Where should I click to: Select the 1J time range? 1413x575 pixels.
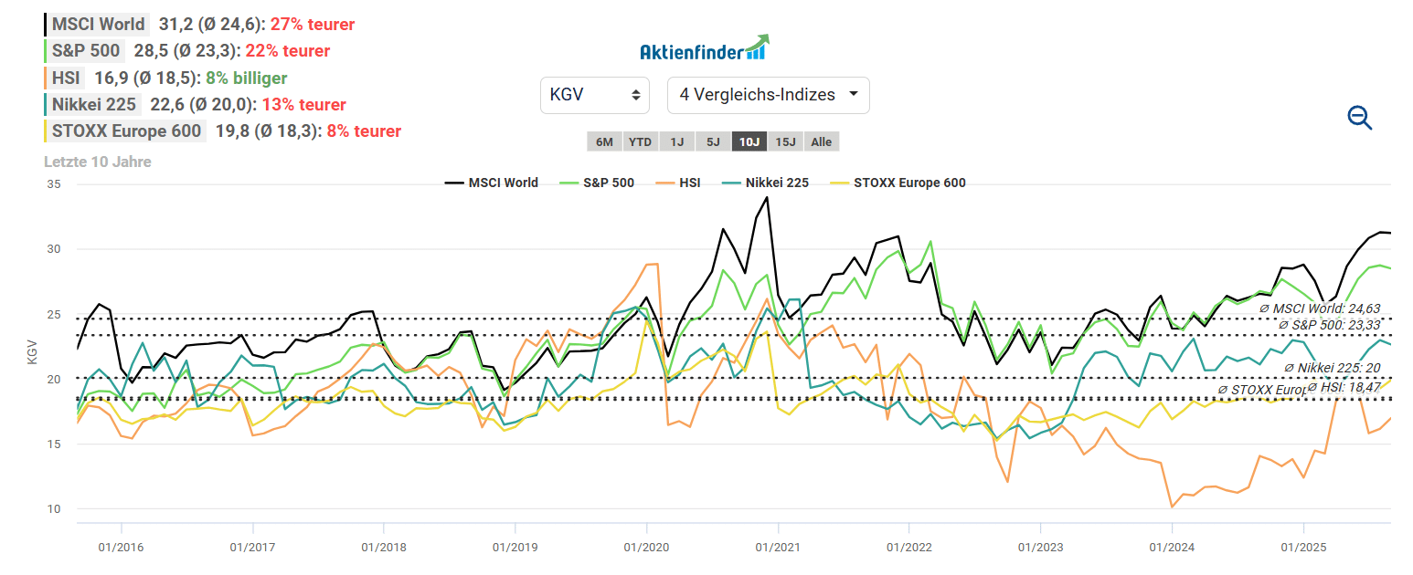677,141
